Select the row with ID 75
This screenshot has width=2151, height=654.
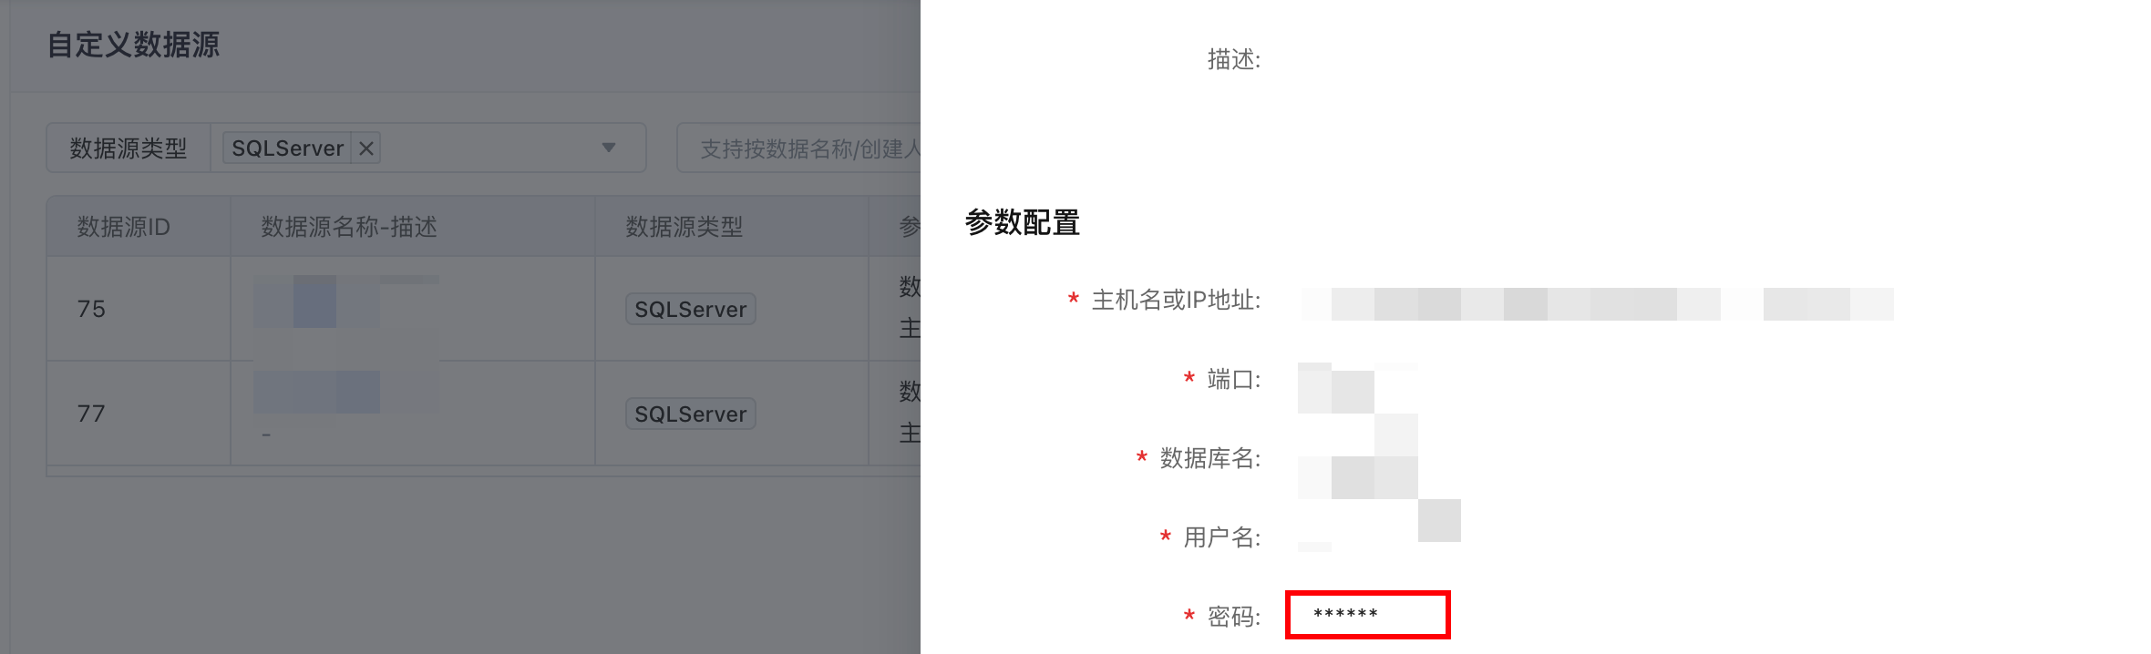coord(91,310)
